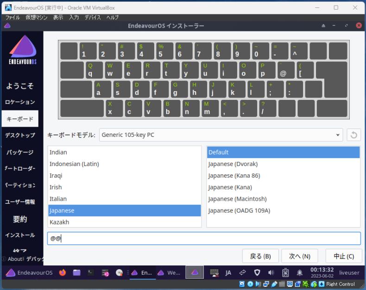The width and height of the screenshot is (366, 290).
Task: Reset keyboard model with the refresh icon
Action: click(353, 135)
